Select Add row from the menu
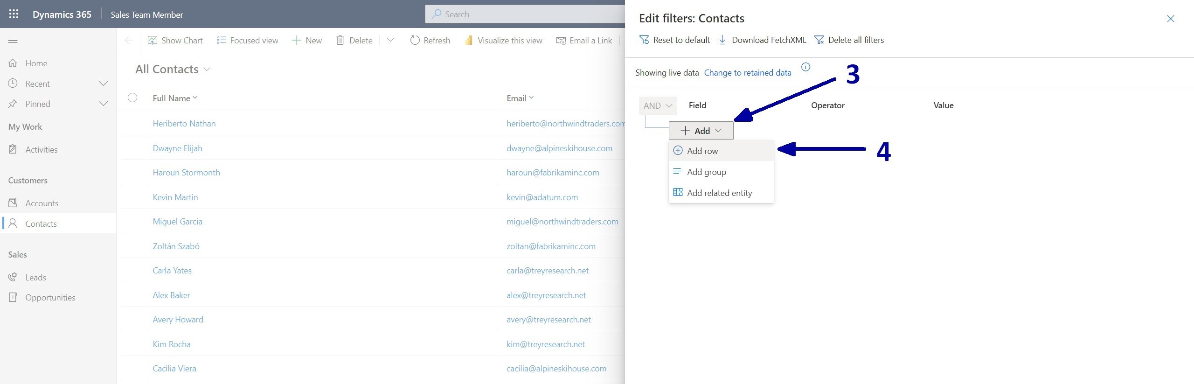The image size is (1194, 384). pos(721,151)
